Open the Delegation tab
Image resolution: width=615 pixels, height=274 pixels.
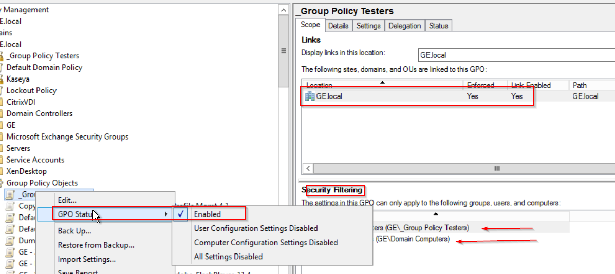405,26
